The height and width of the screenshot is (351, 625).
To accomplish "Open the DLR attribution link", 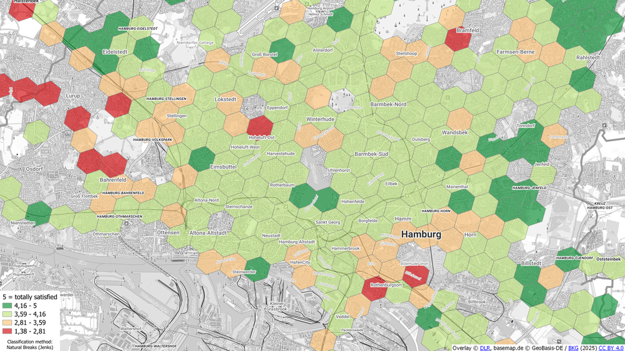I will 485,347.
